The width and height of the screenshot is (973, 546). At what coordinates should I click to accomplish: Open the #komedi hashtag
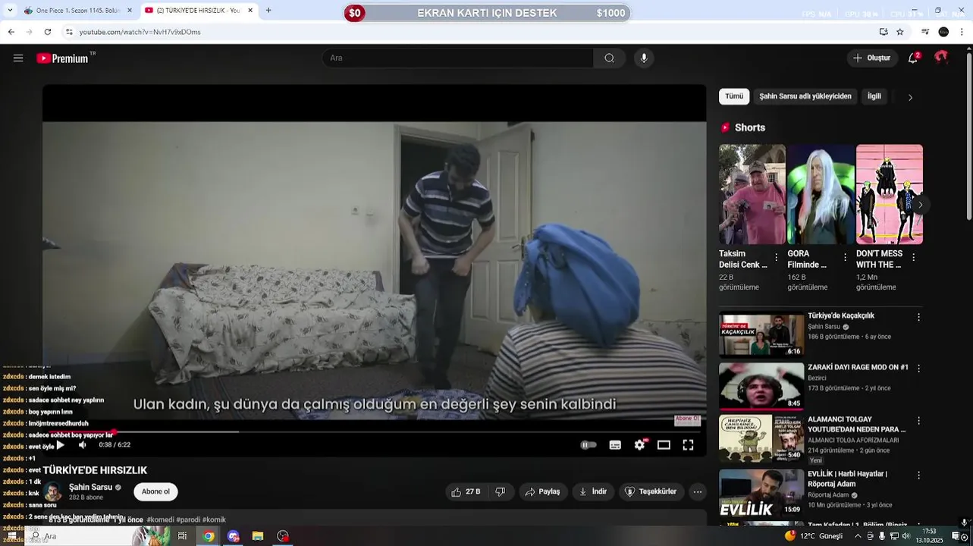tap(160, 519)
